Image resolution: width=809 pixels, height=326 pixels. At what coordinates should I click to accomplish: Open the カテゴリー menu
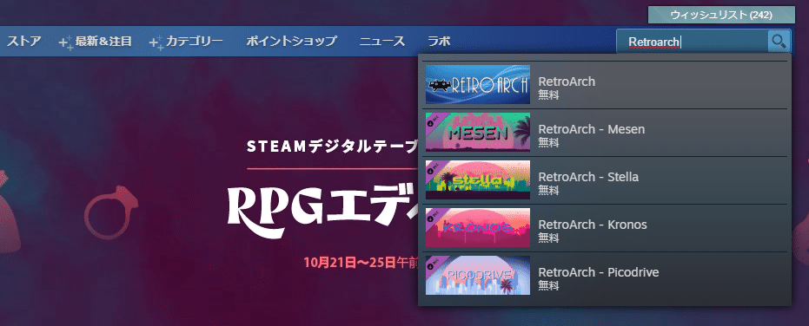(x=194, y=42)
